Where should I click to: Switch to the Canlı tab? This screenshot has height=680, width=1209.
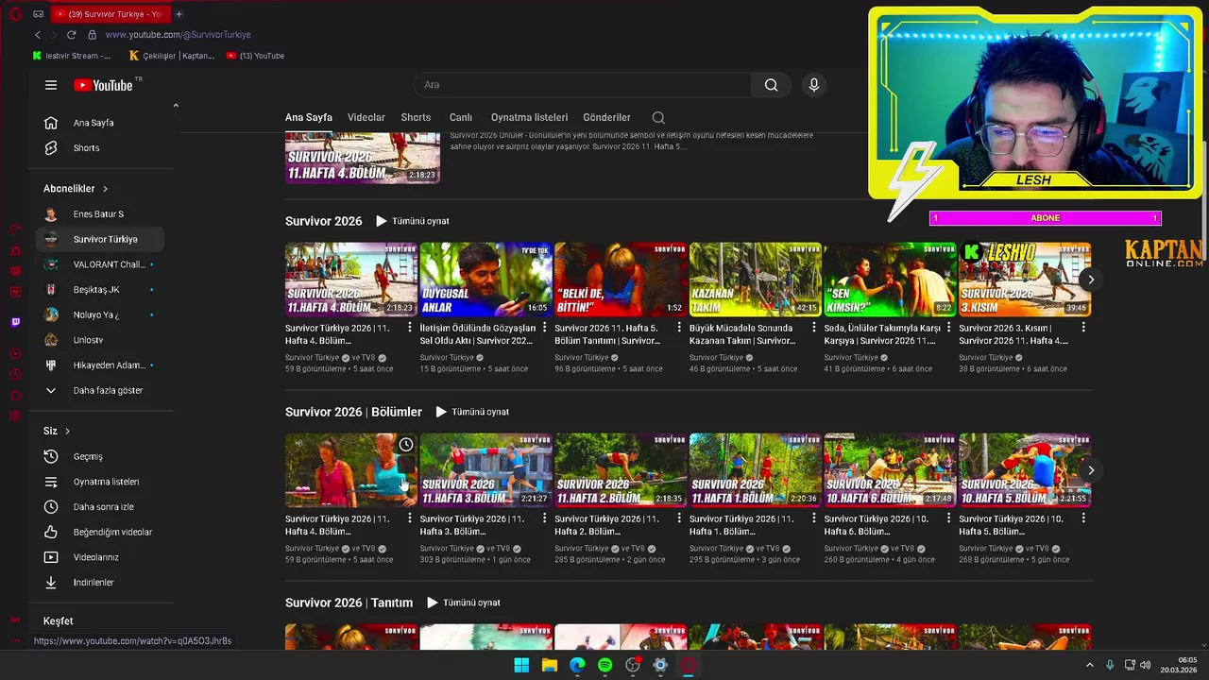pyautogui.click(x=461, y=118)
